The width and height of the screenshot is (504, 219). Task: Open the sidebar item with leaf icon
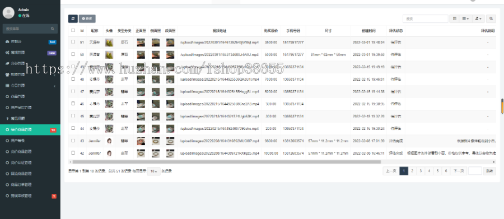pyautogui.click(x=30, y=64)
